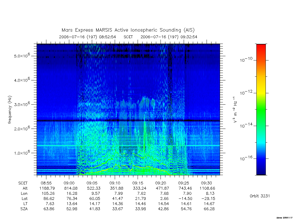293x219 pixels.
Task: Click the red top of the color bar
Action: (261, 48)
